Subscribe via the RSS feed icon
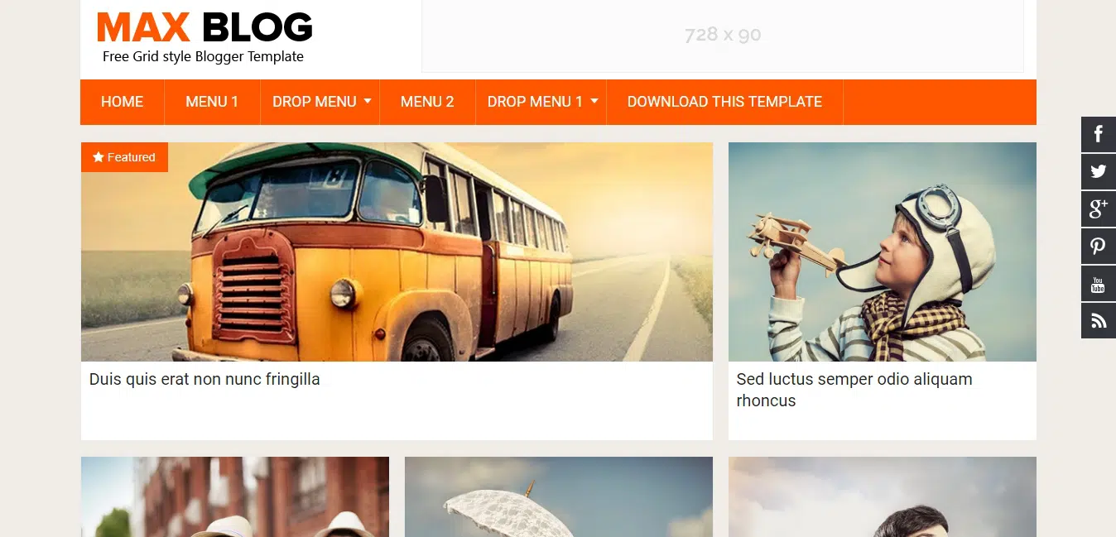This screenshot has width=1116, height=537. tap(1099, 320)
